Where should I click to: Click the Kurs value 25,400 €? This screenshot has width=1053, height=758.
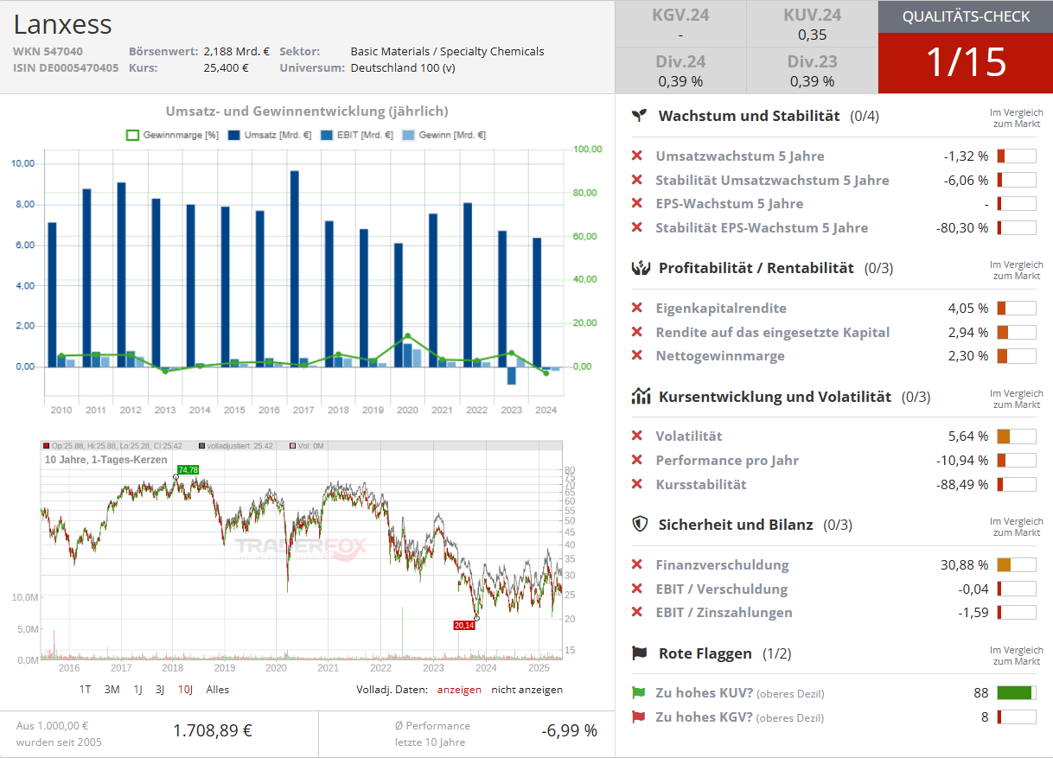227,67
